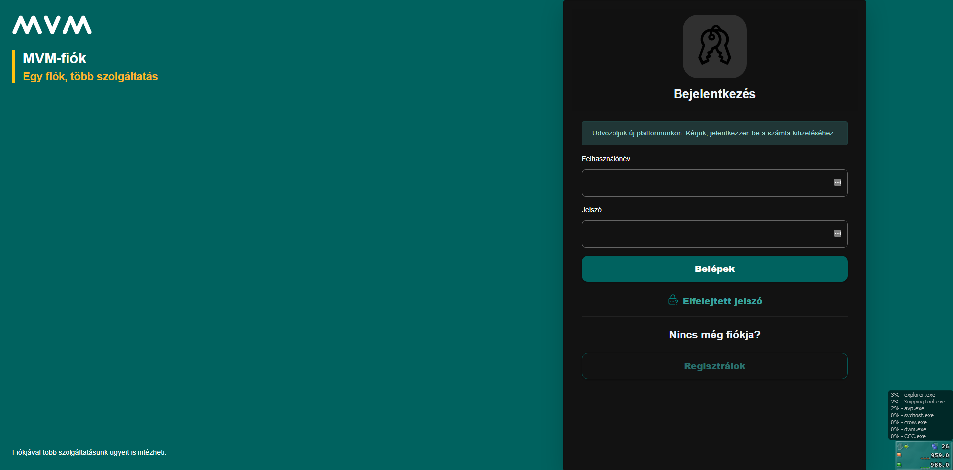The width and height of the screenshot is (953, 470).
Task: Focus the Jelszó password field
Action: click(715, 234)
